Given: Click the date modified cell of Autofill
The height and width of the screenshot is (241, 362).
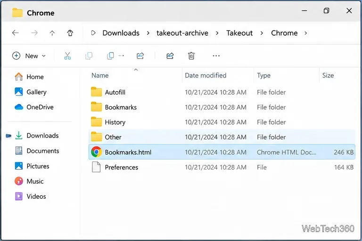Looking at the screenshot, I should pos(215,92).
